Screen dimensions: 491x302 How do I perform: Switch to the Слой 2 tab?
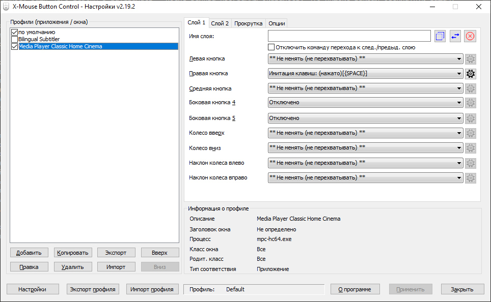[x=220, y=23]
